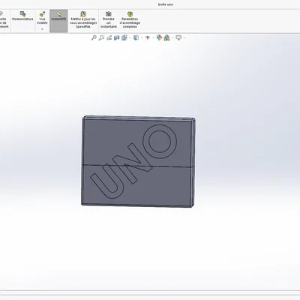Expand the View Orientation dropdown arrow
The width and height of the screenshot is (300, 300).
tap(130, 38)
